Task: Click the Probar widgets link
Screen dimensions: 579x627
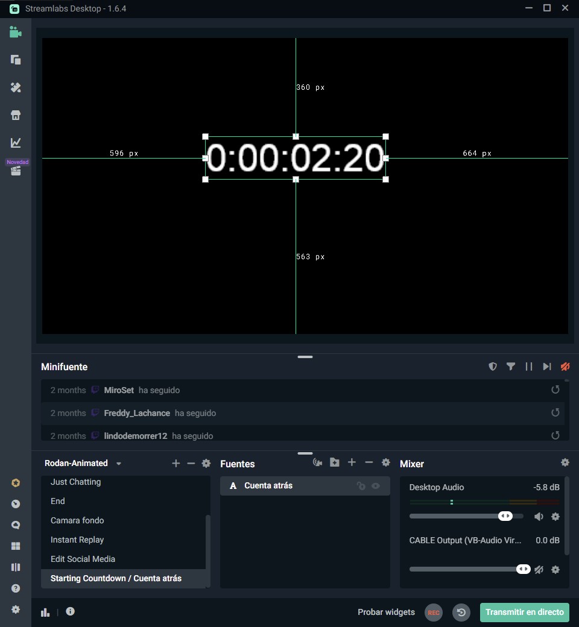Action: [386, 612]
